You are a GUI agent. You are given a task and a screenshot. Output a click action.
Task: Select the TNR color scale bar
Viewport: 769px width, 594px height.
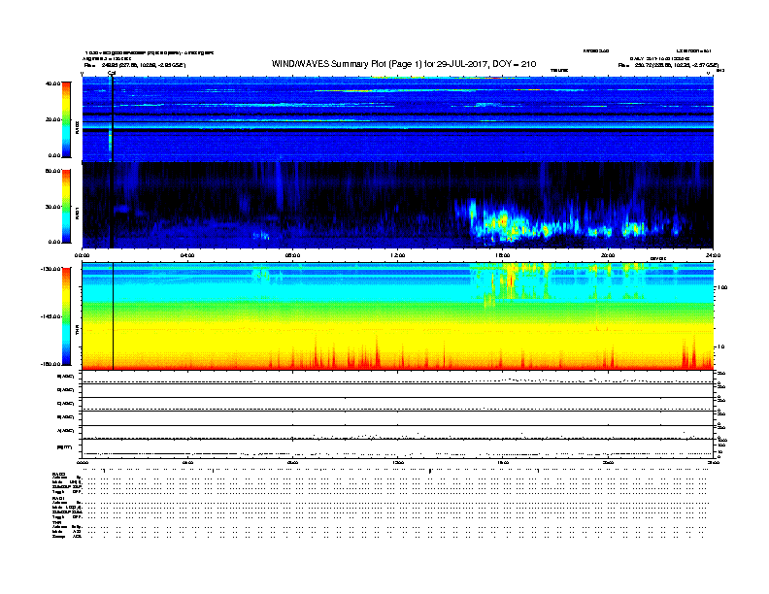[66, 316]
